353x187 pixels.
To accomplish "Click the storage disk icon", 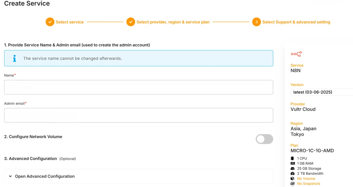I will 292,169.
